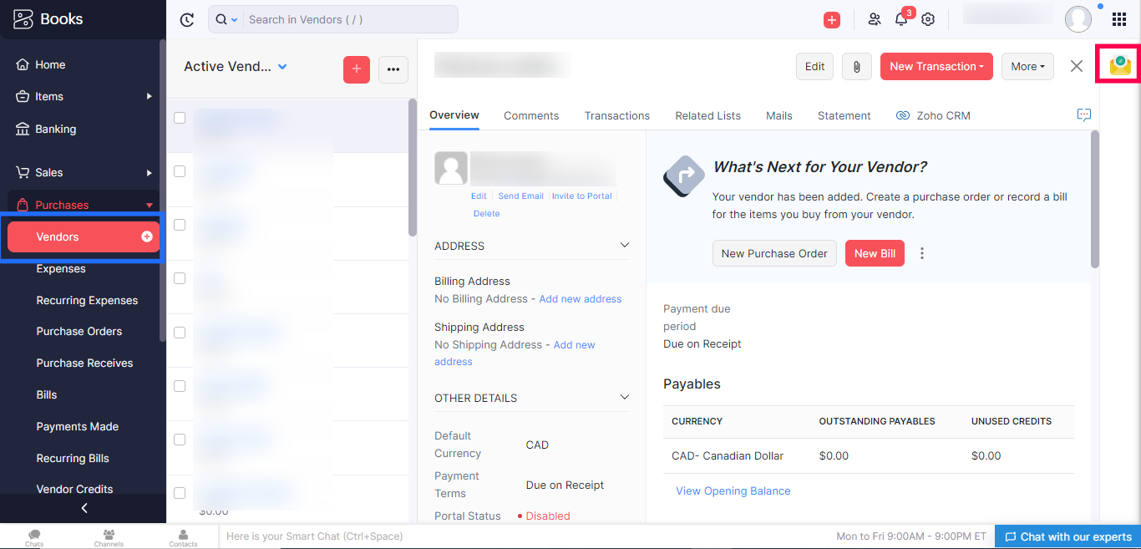Click the recent activity clock icon
The image size is (1141, 549).
(187, 19)
